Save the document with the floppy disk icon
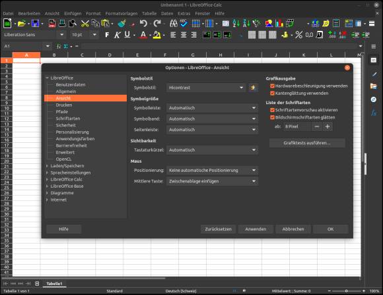383x295 pixels. (36, 24)
